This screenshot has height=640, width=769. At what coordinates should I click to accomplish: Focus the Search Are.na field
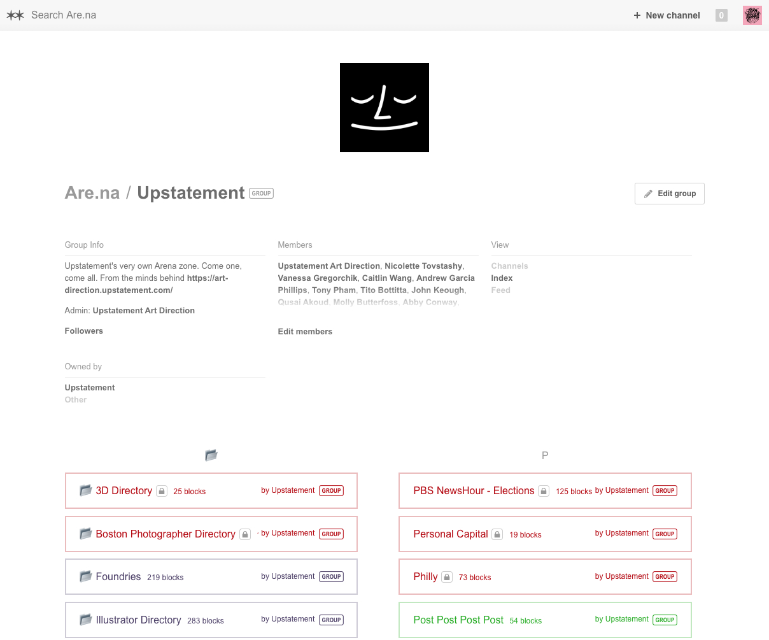(x=64, y=15)
